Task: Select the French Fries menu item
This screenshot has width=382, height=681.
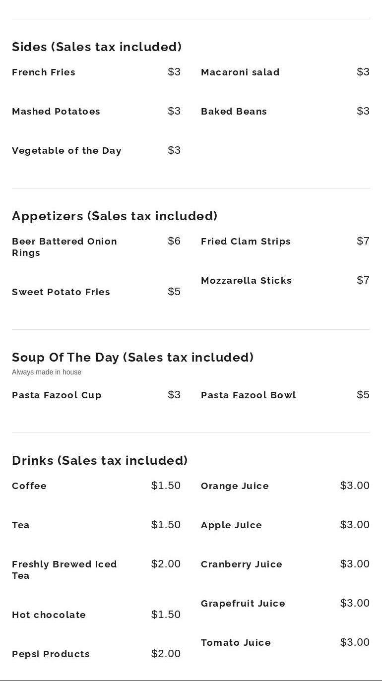Action: pos(44,72)
